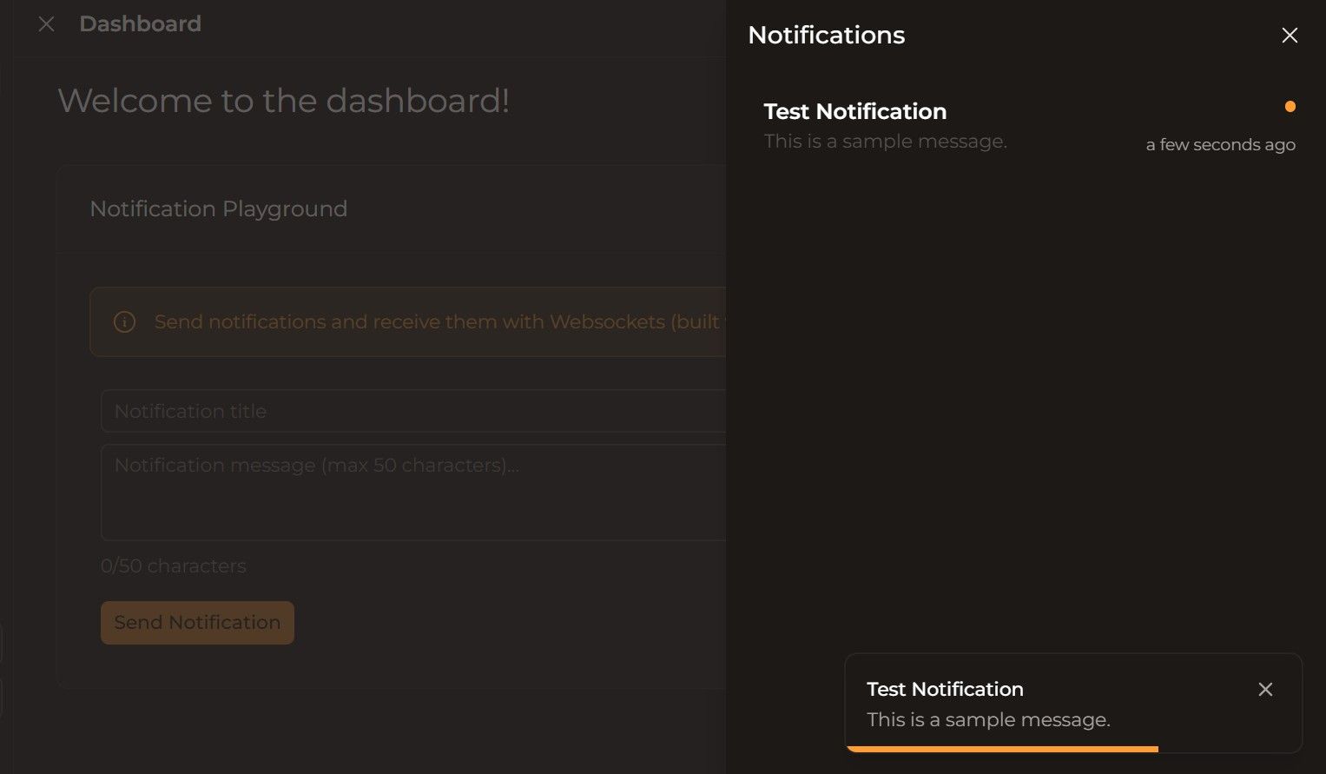Click the Notifications panel heading
Viewport: 1326px width, 774px height.
(825, 35)
